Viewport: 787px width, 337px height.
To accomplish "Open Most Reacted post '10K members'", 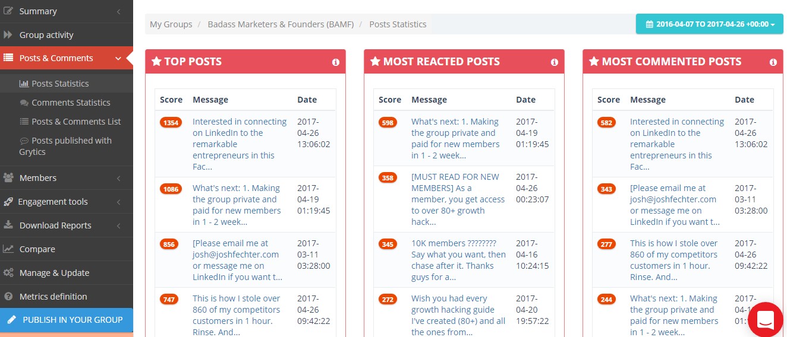I will click(x=459, y=260).
